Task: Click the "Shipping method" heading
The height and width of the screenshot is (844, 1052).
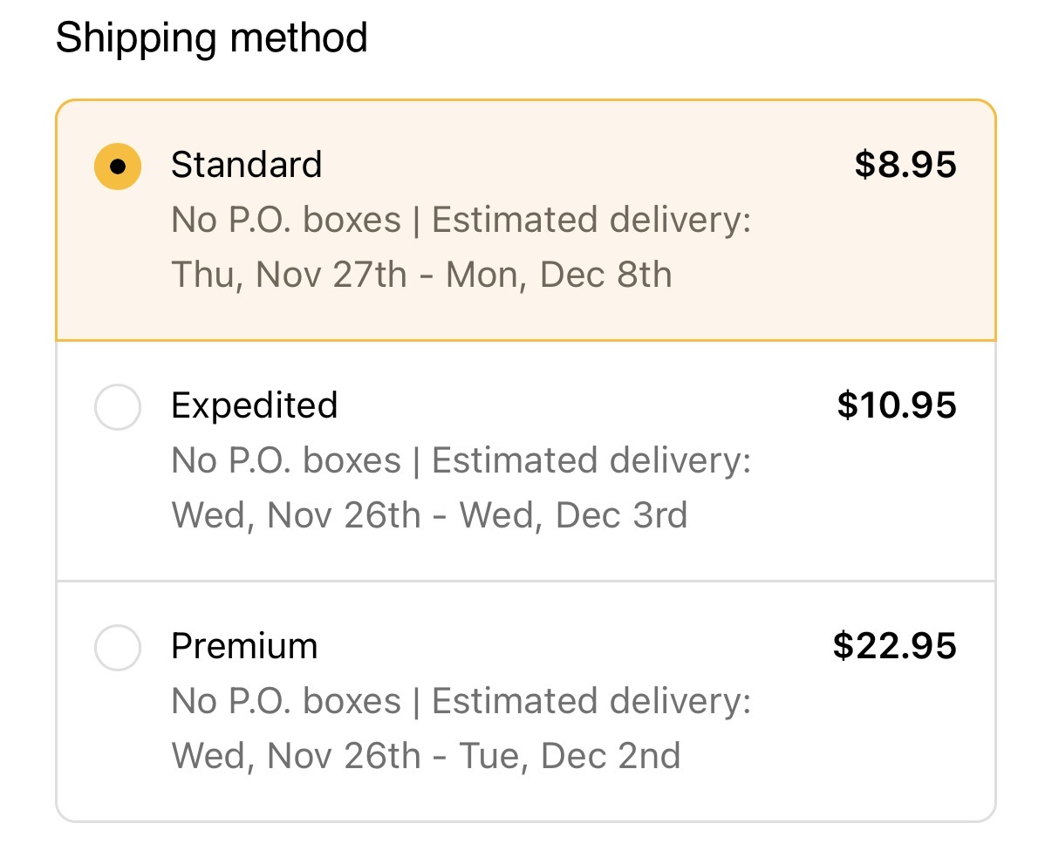Action: 212,38
